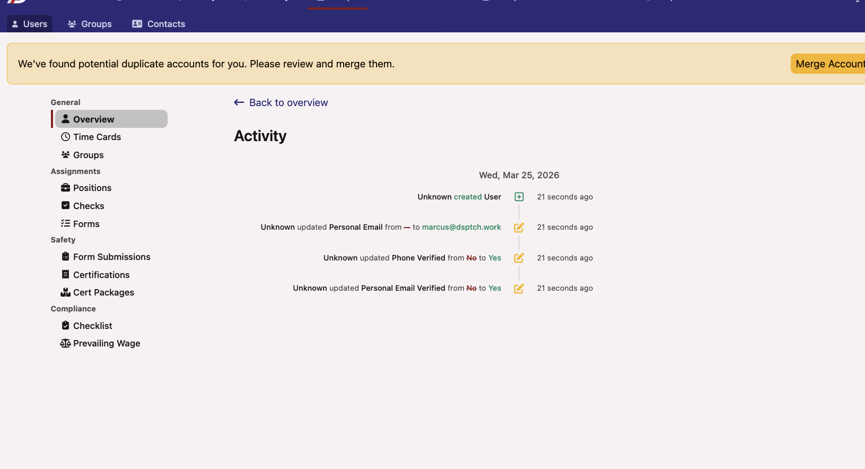Click the Time Cards clock icon
Image resolution: width=865 pixels, height=469 pixels.
click(66, 137)
